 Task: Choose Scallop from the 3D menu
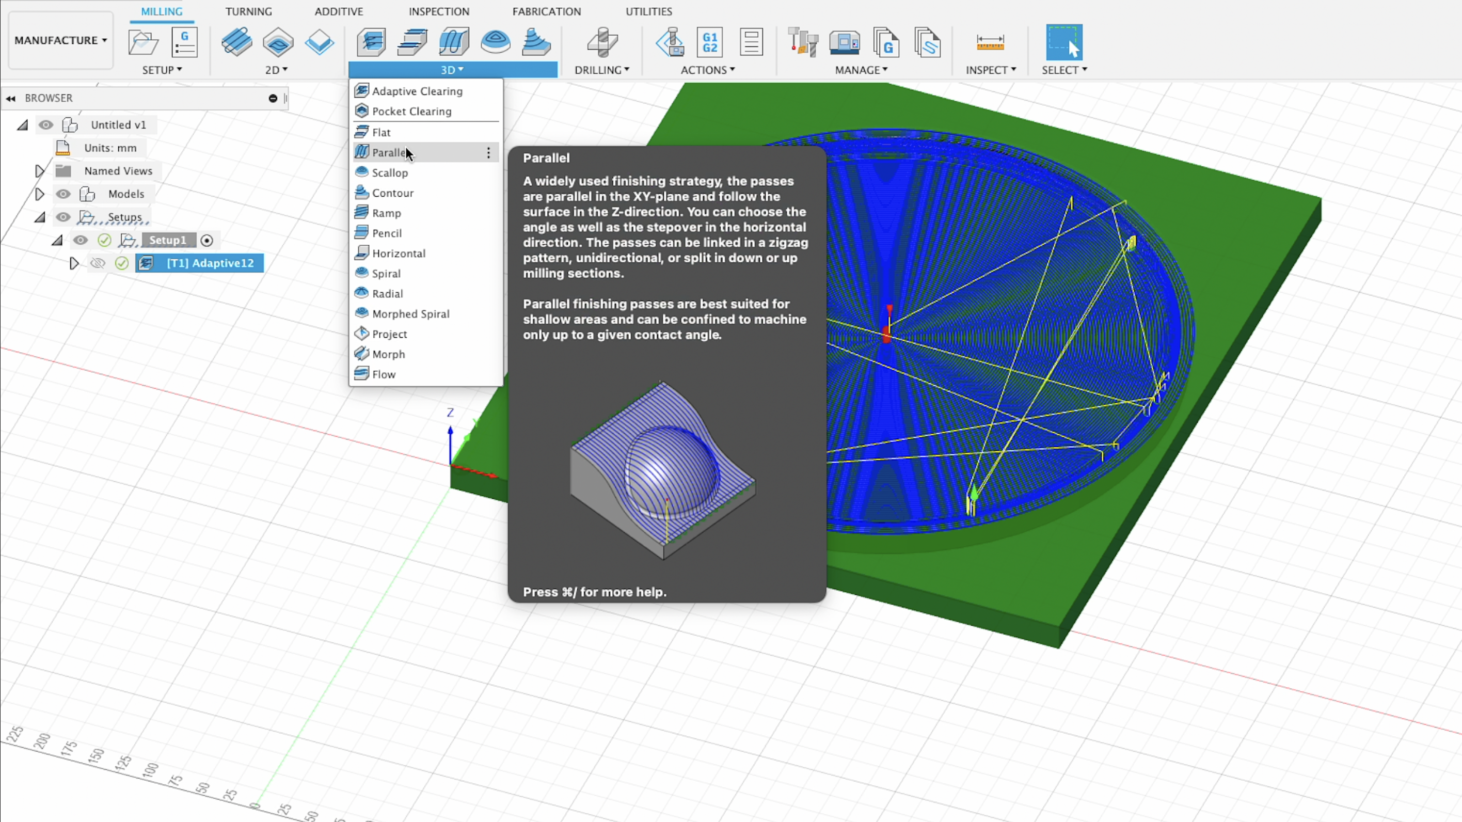click(390, 172)
